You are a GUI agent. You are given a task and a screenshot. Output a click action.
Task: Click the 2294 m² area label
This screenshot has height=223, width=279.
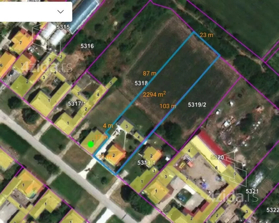(154, 95)
